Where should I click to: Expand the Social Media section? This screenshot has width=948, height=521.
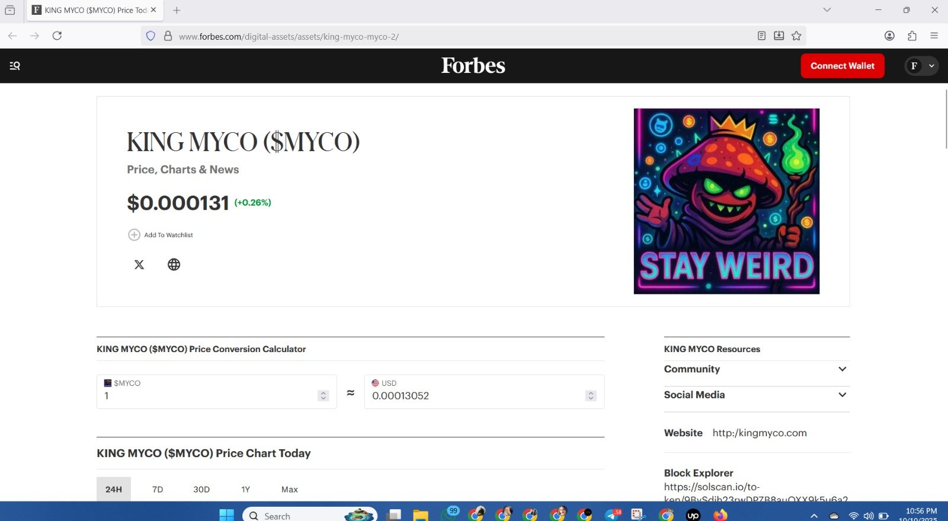(842, 395)
